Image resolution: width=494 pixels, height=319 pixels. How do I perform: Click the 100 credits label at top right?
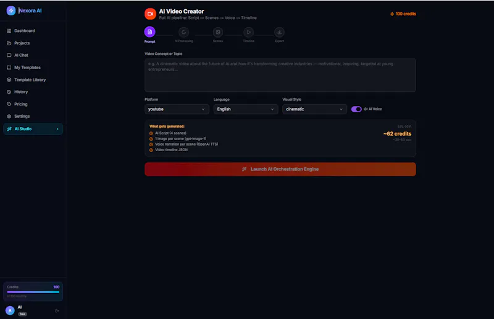(x=406, y=14)
